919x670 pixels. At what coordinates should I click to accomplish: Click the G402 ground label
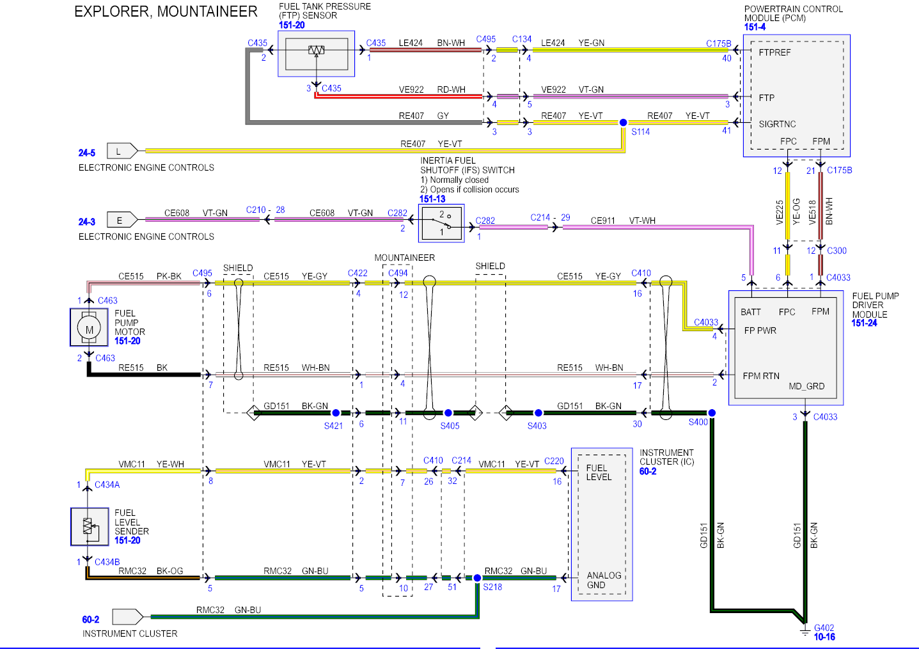(x=824, y=628)
